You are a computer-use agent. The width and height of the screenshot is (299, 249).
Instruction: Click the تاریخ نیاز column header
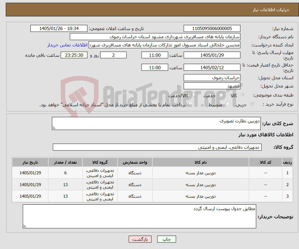(30, 162)
